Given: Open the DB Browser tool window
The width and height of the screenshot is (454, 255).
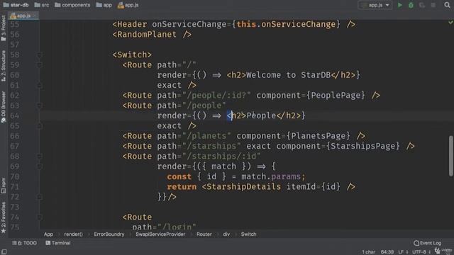Looking at the screenshot, I should pyautogui.click(x=4, y=107).
